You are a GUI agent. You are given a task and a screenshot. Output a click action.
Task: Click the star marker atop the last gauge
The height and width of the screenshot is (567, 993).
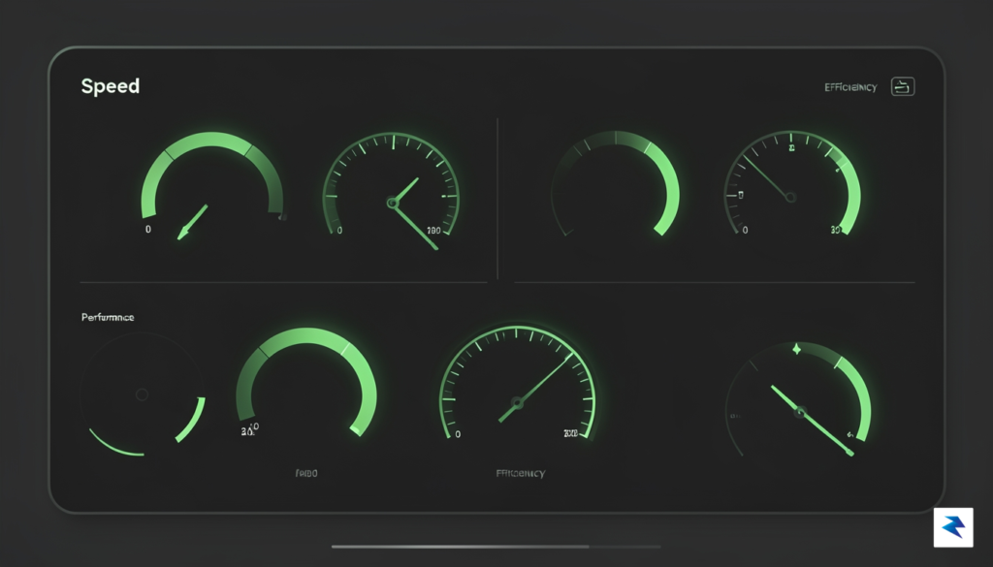click(x=797, y=349)
